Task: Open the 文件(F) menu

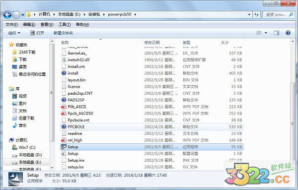Action: tap(11, 24)
